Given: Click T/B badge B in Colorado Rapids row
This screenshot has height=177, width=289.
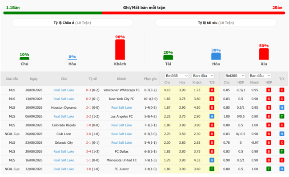Looking at the screenshot, I should tap(212, 125).
